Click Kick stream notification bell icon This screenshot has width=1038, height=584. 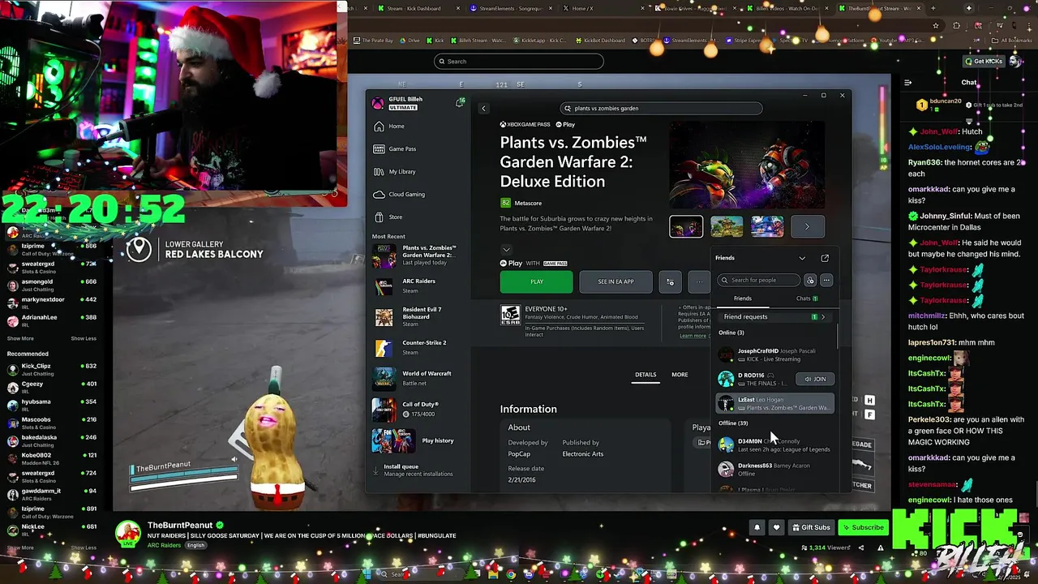pos(757,527)
